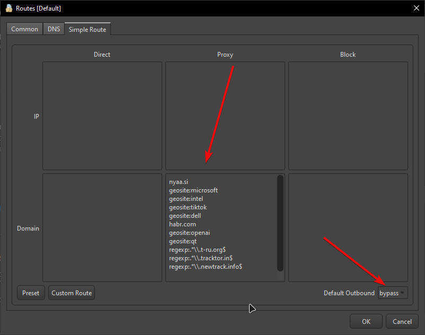This screenshot has height=335, width=425.
Task: Select the Simple Route tab
Action: [x=87, y=29]
